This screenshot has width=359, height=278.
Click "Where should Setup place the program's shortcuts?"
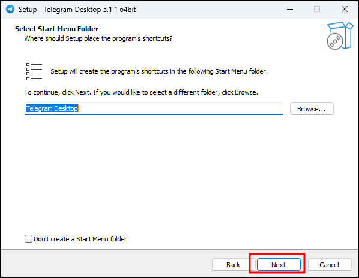(x=98, y=38)
